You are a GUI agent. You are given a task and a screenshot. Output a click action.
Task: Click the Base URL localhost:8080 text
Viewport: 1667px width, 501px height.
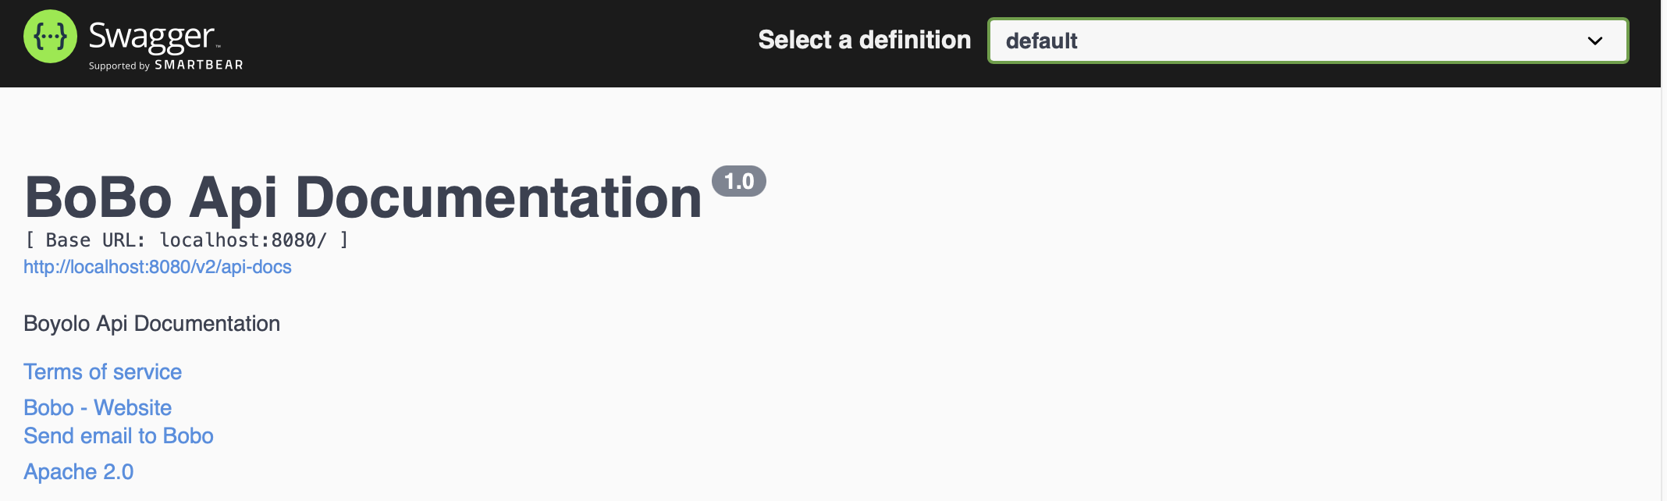[242, 240]
